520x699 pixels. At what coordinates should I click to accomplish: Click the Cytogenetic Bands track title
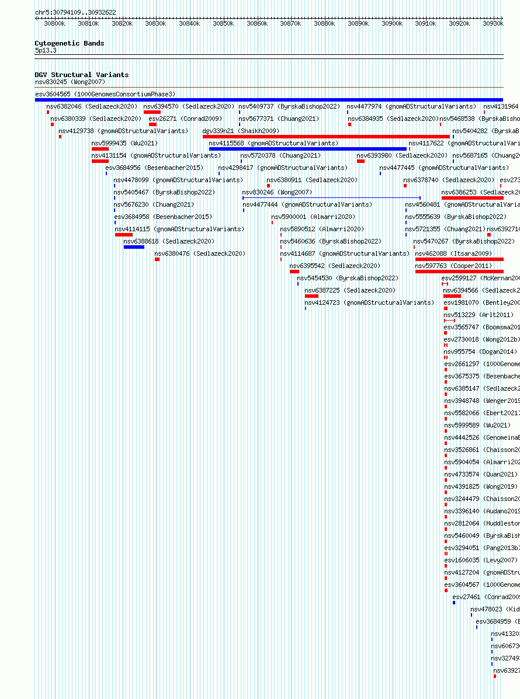[70, 43]
